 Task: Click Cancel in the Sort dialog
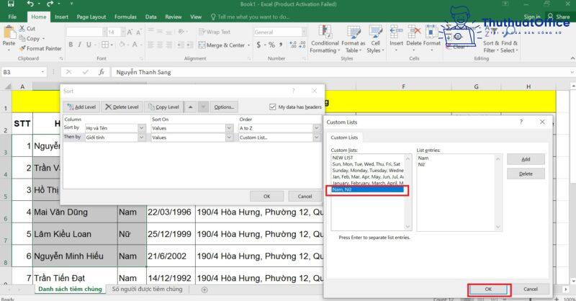(305, 197)
